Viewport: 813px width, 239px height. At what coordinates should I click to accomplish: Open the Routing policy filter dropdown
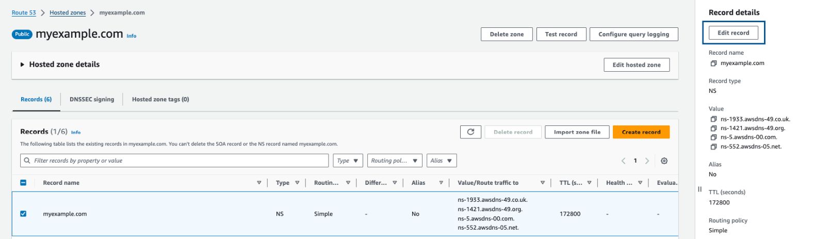[x=395, y=161]
